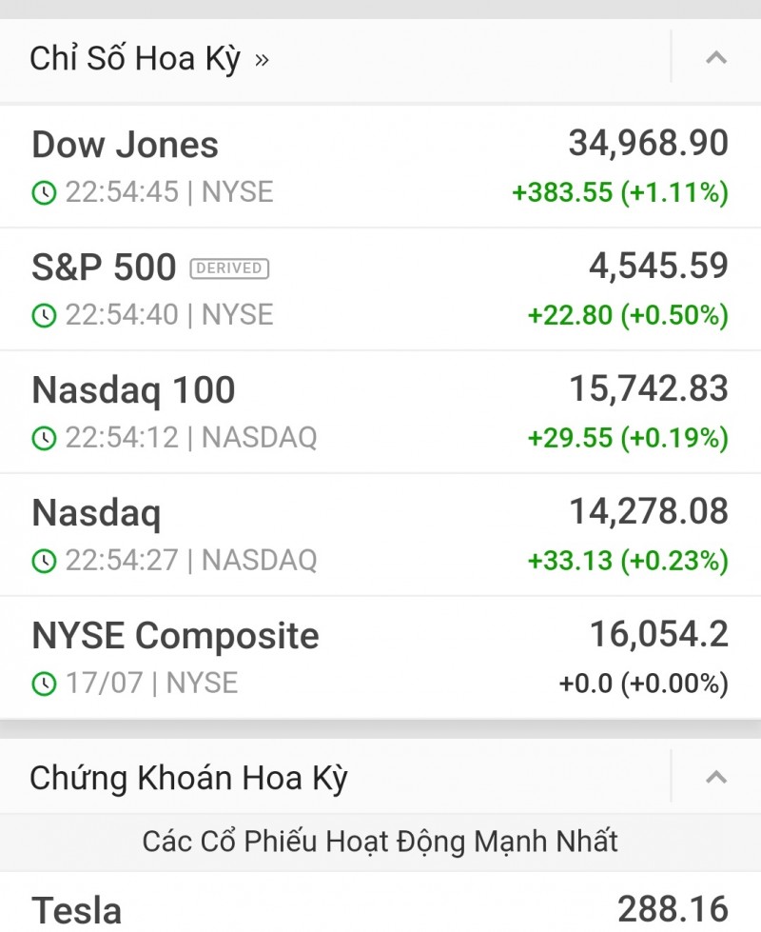Open the Dow Jones index

point(125,146)
